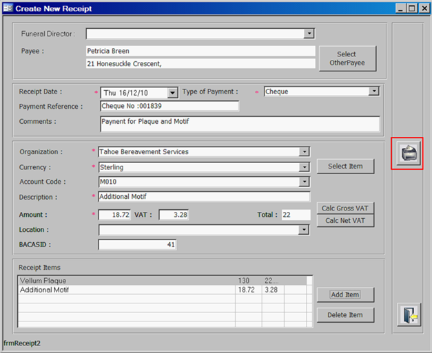Select the Additional Motif row in list
This screenshot has width=432, height=353.
[x=163, y=290]
